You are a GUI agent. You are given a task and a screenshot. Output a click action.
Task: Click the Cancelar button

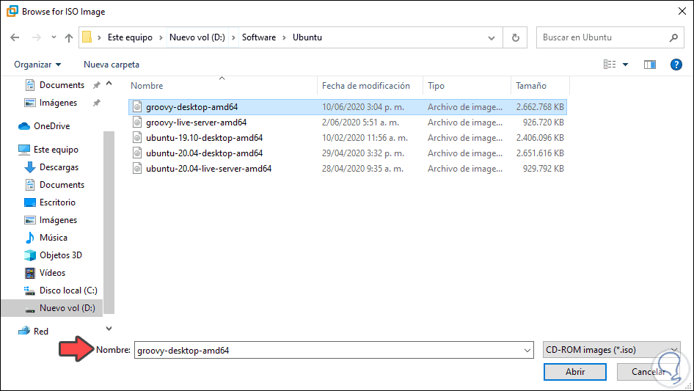coord(648,372)
